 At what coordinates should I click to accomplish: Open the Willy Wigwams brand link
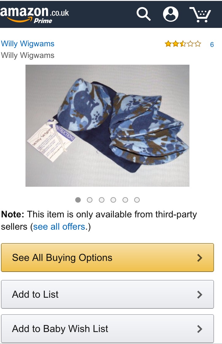click(28, 44)
